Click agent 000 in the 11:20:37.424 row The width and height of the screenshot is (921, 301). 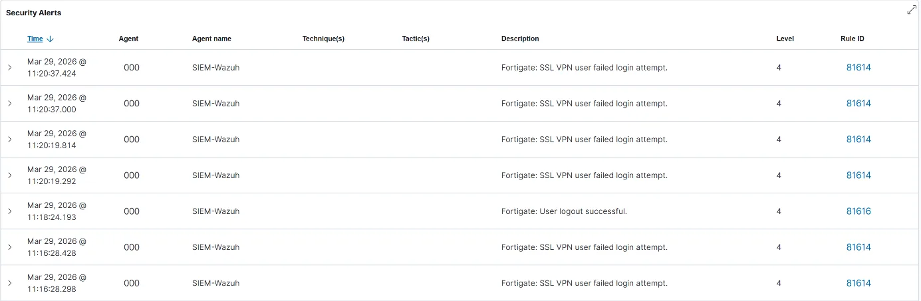(132, 67)
